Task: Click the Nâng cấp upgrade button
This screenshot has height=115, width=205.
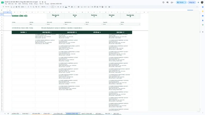Action: click(x=192, y=2)
